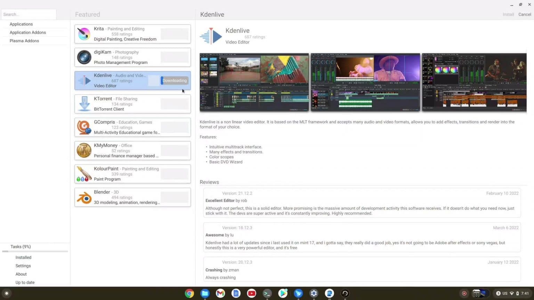
Task: Click into the Search field
Action: [x=29, y=14]
